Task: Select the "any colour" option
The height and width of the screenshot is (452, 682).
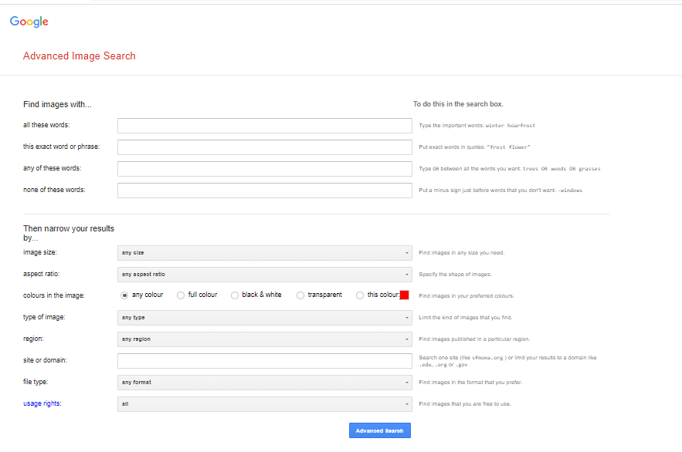Action: tap(124, 295)
